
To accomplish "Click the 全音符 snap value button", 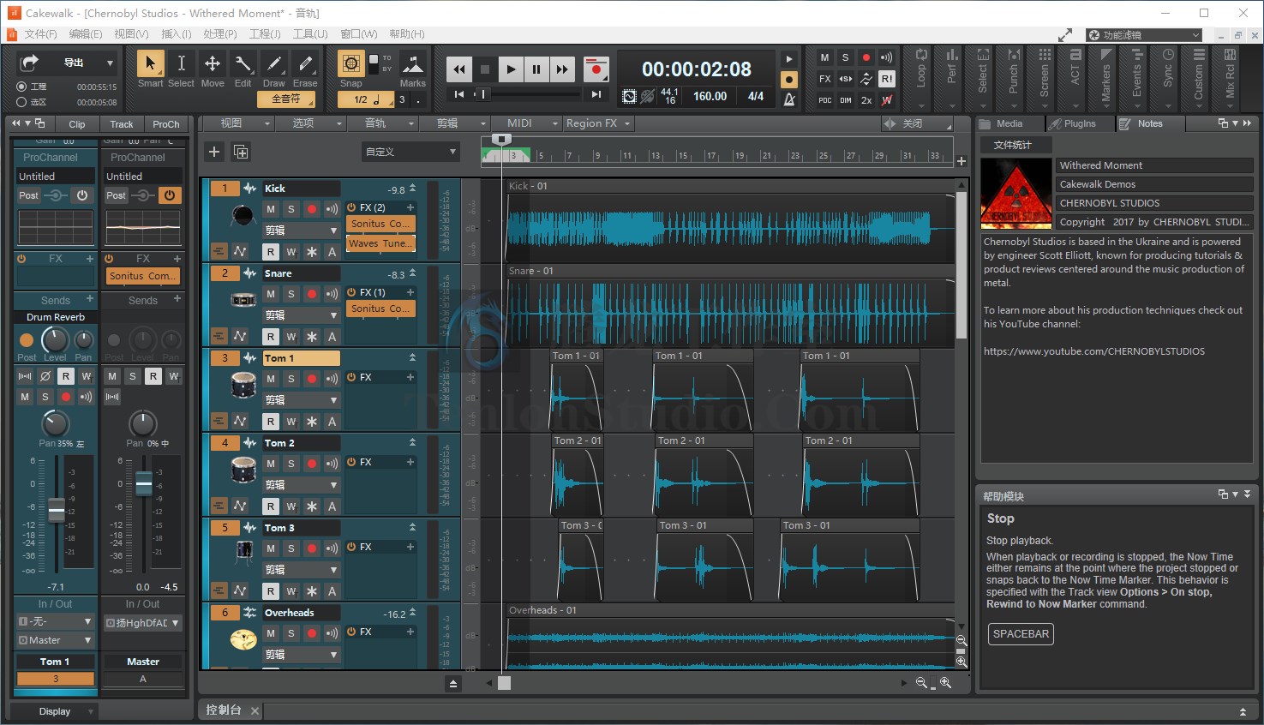I will point(286,99).
